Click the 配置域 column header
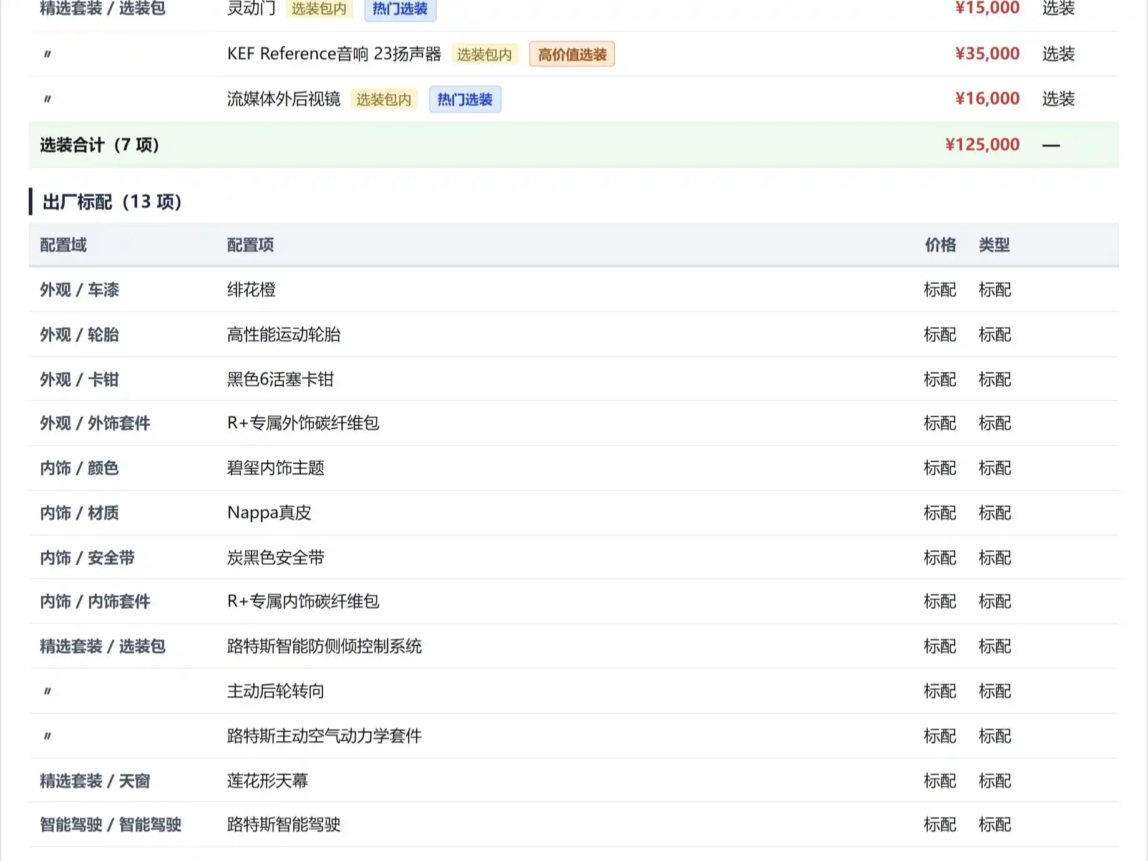This screenshot has width=1148, height=861. tap(63, 245)
